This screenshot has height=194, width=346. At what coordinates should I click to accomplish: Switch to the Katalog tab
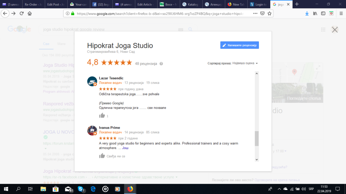[191, 4]
